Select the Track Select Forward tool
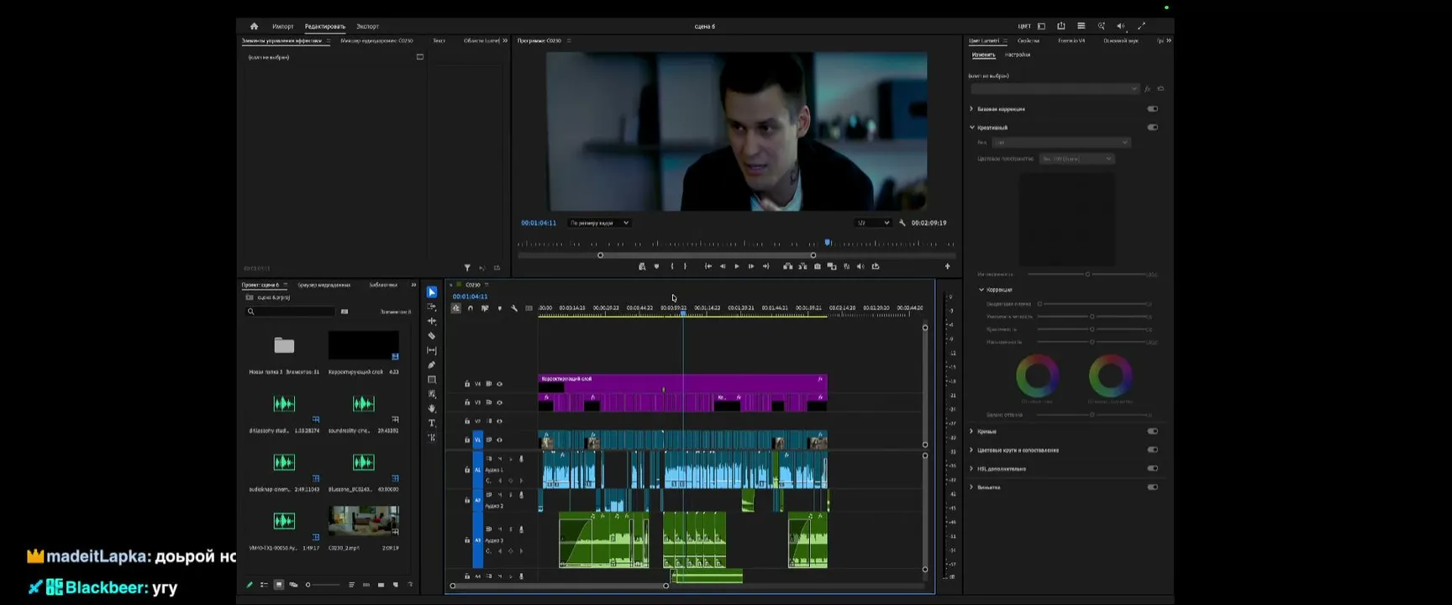 (432, 307)
